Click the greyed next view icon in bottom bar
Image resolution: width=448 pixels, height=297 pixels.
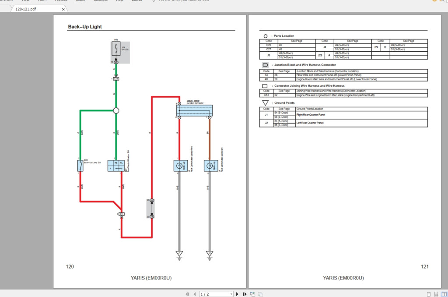tap(260, 294)
